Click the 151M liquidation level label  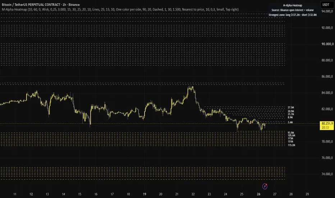pyautogui.click(x=290, y=141)
